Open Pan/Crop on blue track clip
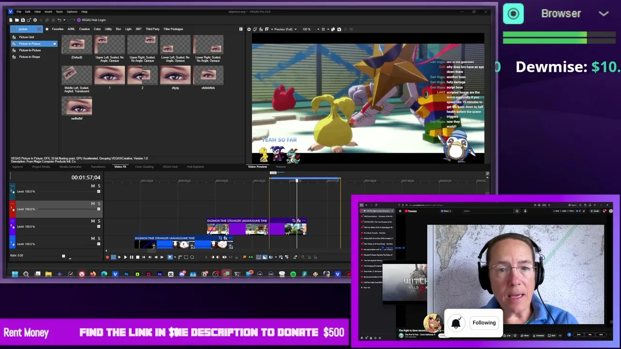 click(220, 238)
